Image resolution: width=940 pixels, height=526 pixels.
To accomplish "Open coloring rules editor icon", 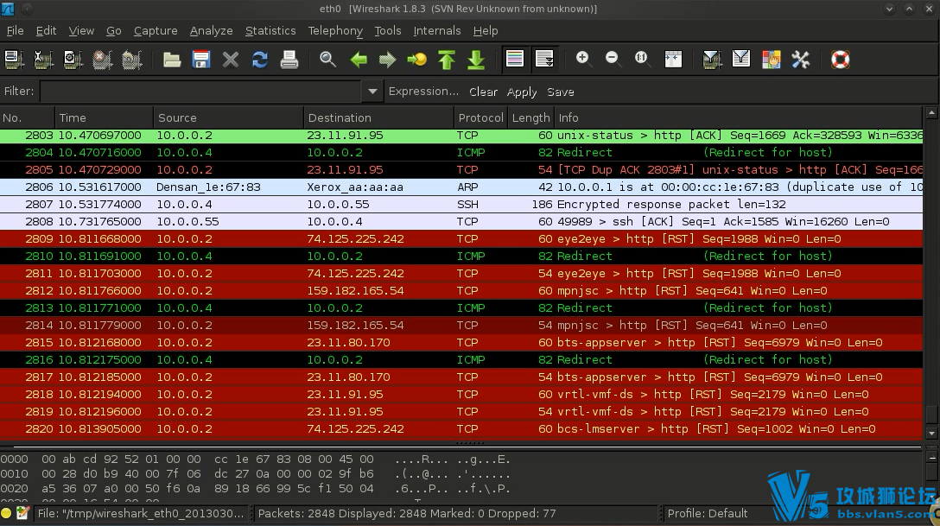I will click(x=771, y=60).
